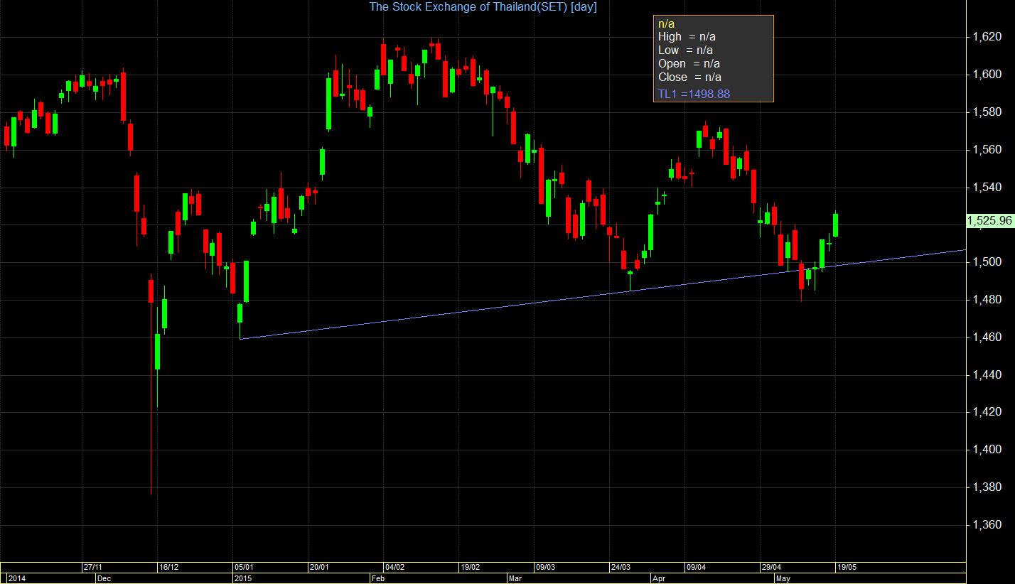Click the 27/11 date marker

click(94, 568)
